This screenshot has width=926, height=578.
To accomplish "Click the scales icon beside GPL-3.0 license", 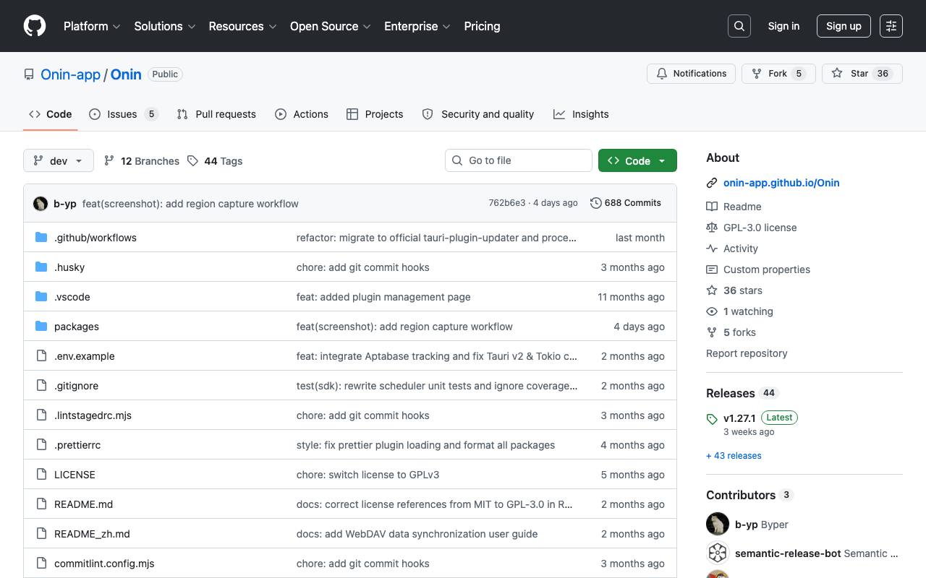I will coord(712,228).
